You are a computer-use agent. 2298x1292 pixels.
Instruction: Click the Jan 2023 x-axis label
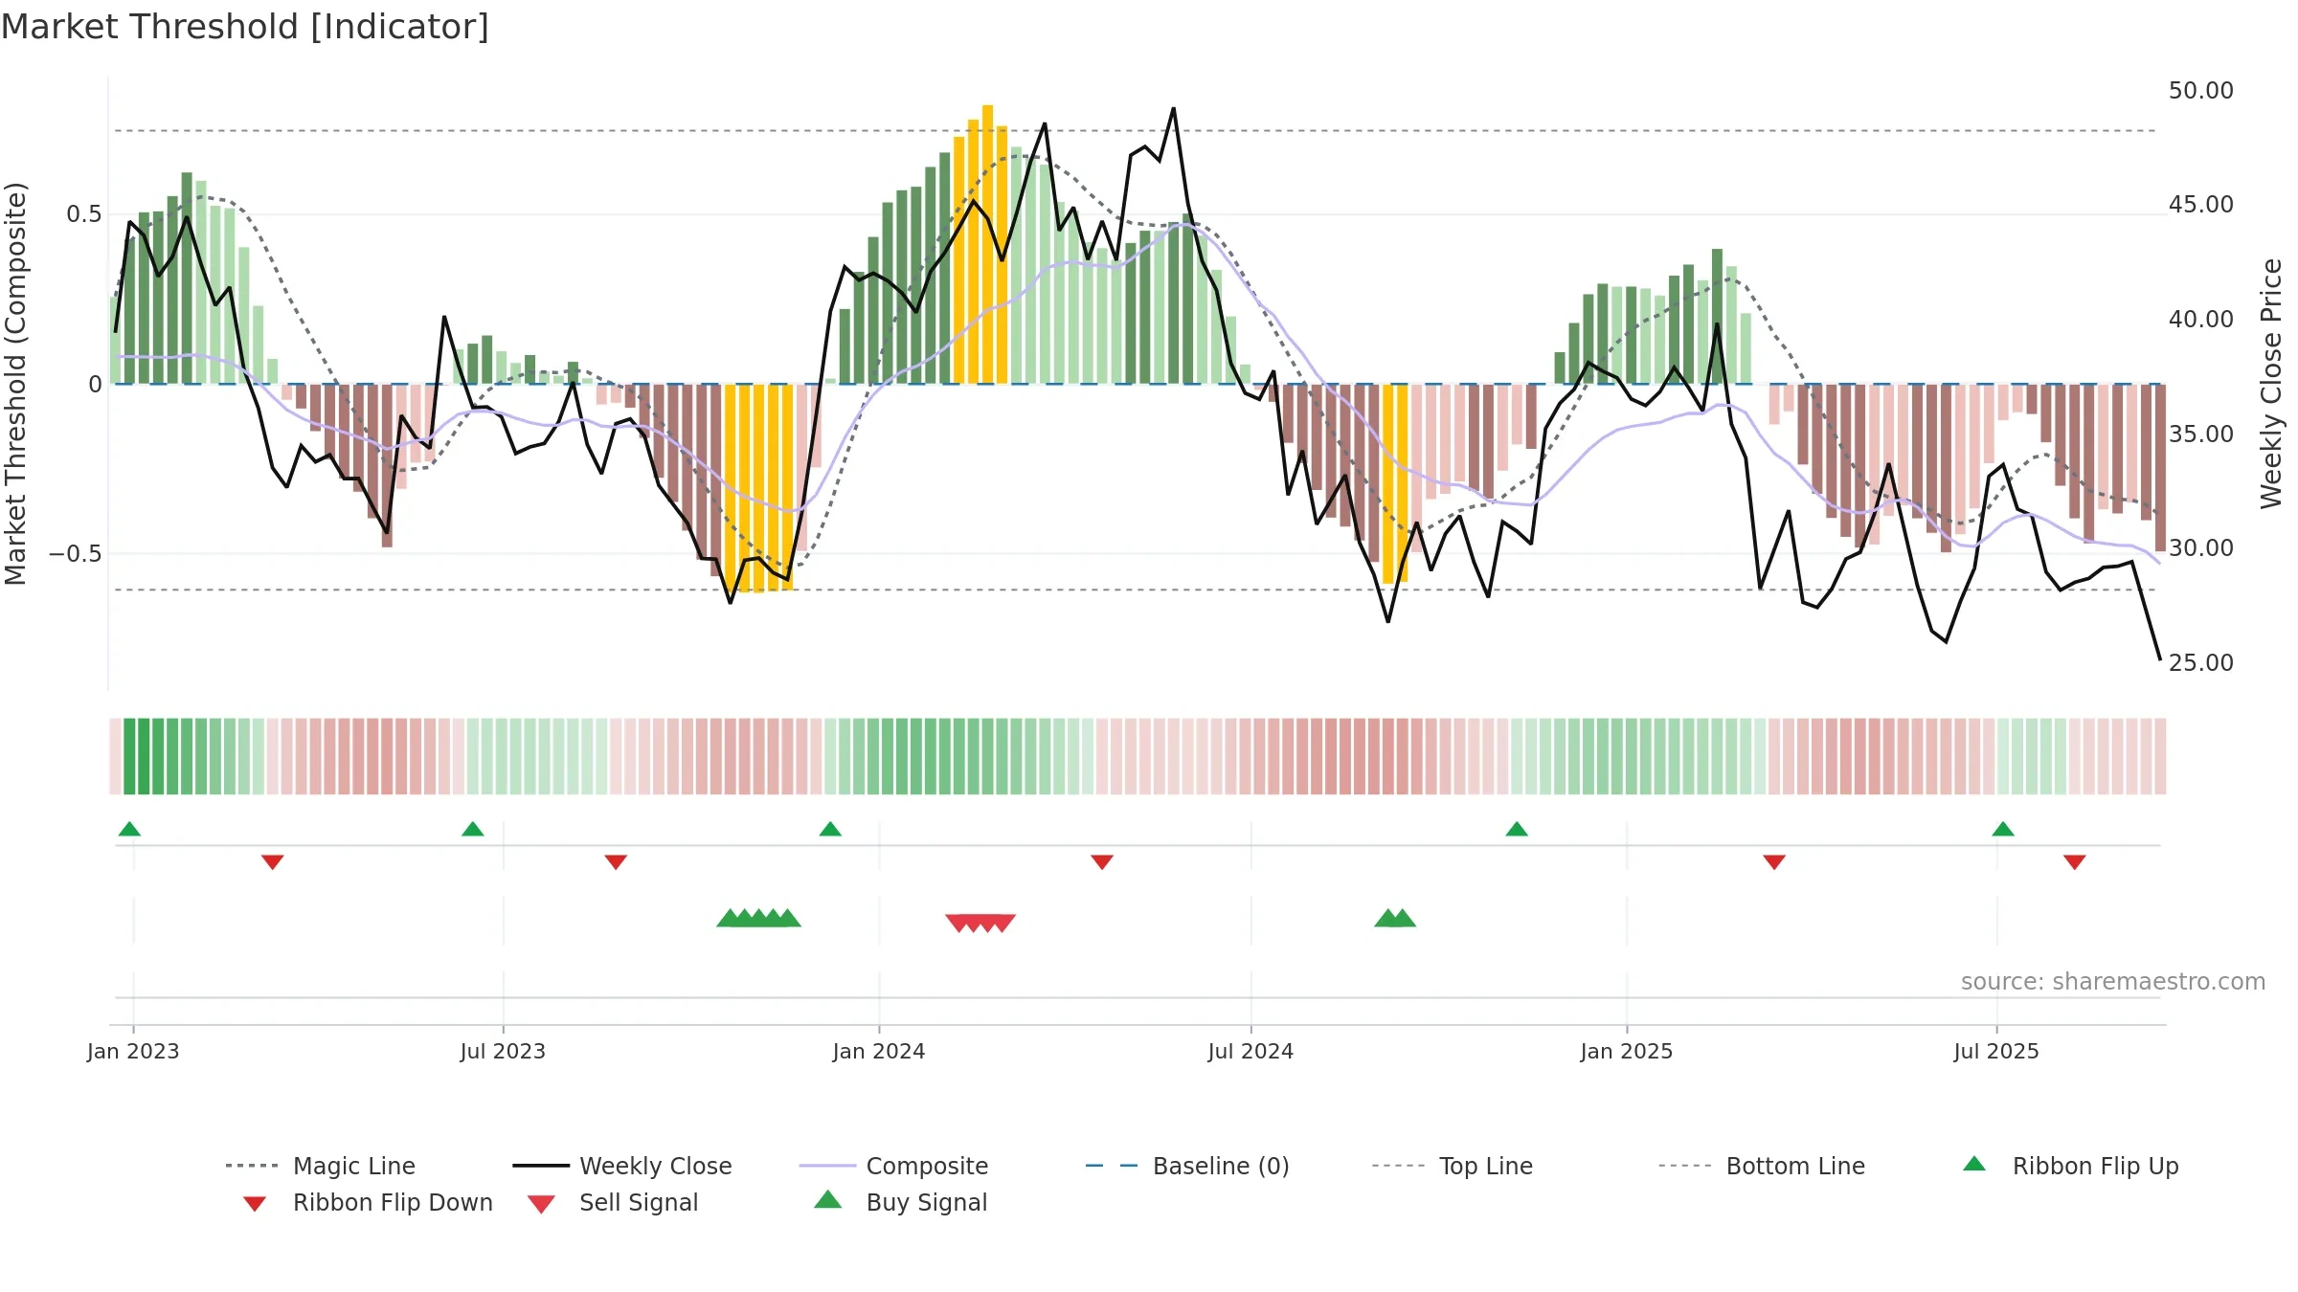(133, 1052)
